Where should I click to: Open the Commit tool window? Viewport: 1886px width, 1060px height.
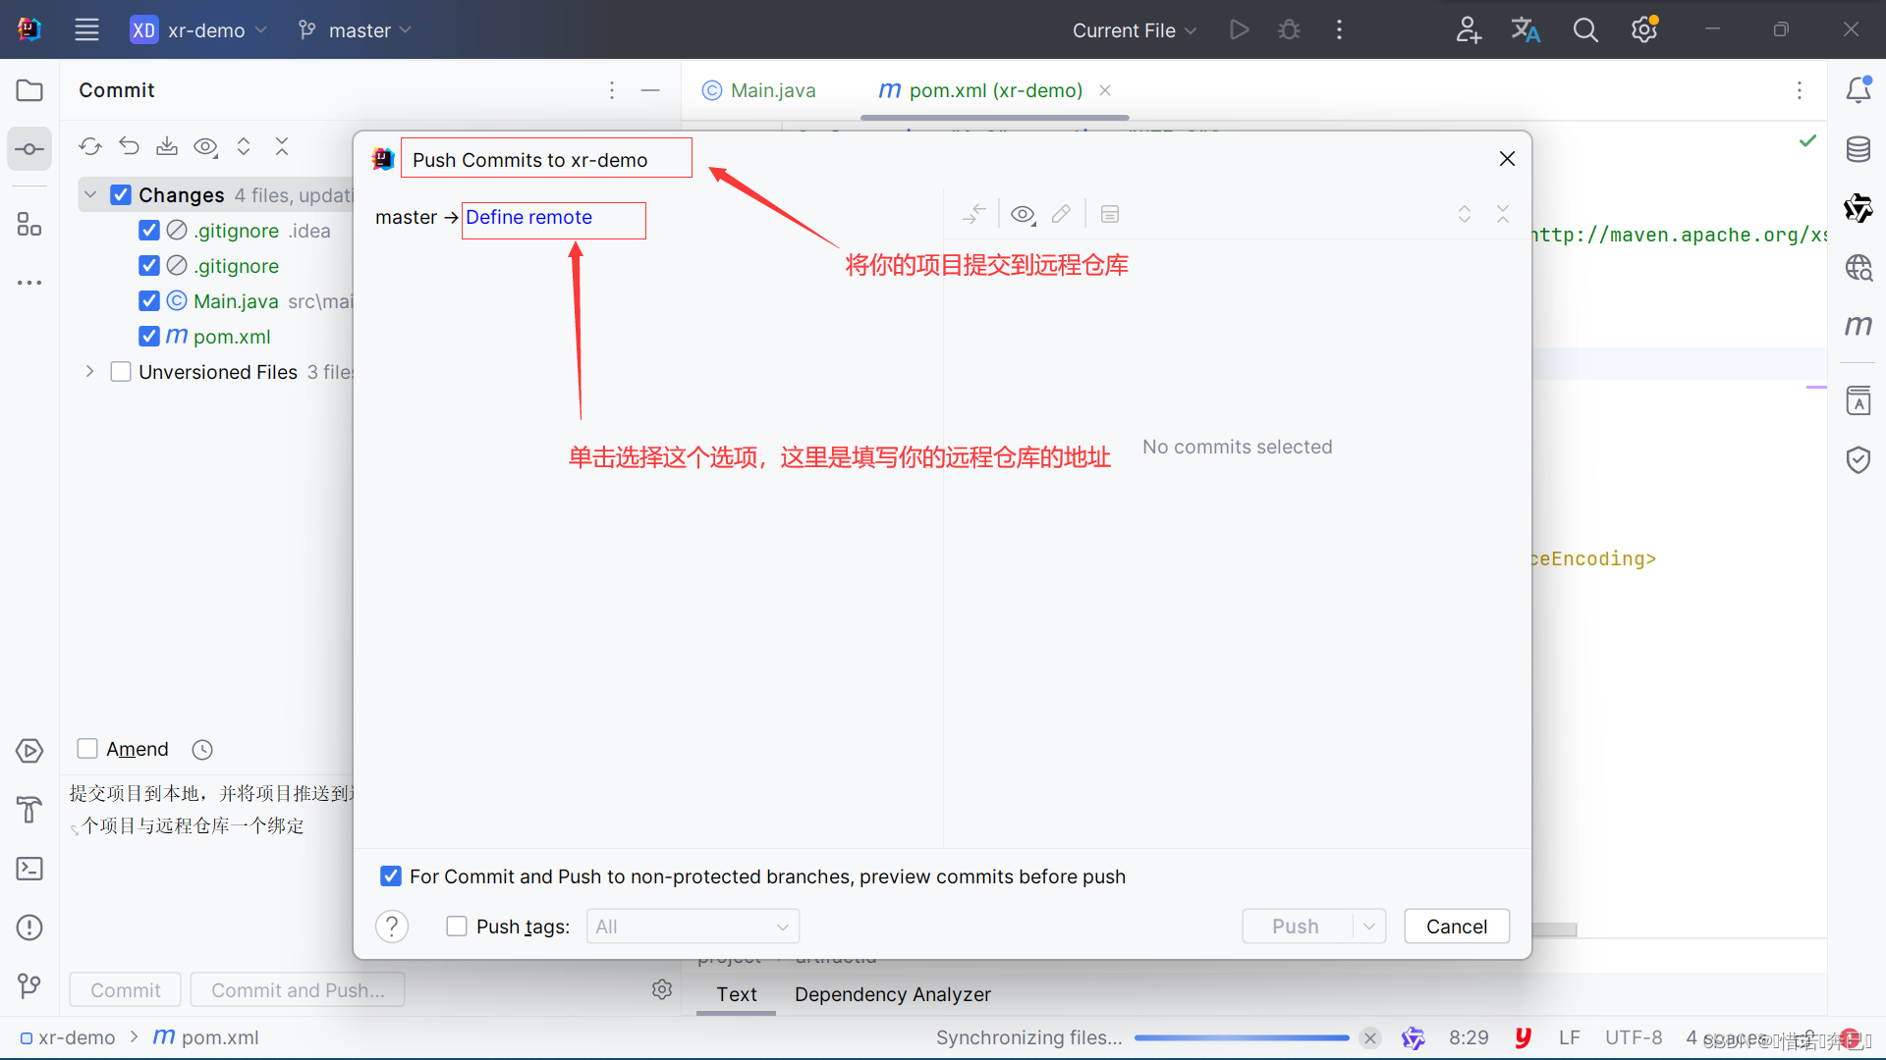pyautogui.click(x=29, y=149)
